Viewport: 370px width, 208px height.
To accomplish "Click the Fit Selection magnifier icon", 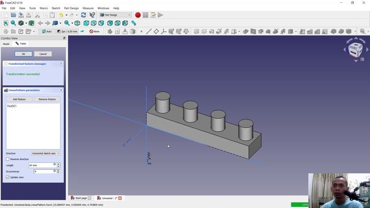I will click(13, 23).
